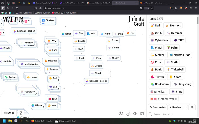Toggle the muted sound speaker icon
199x124 pixels.
[x=135, y=114]
